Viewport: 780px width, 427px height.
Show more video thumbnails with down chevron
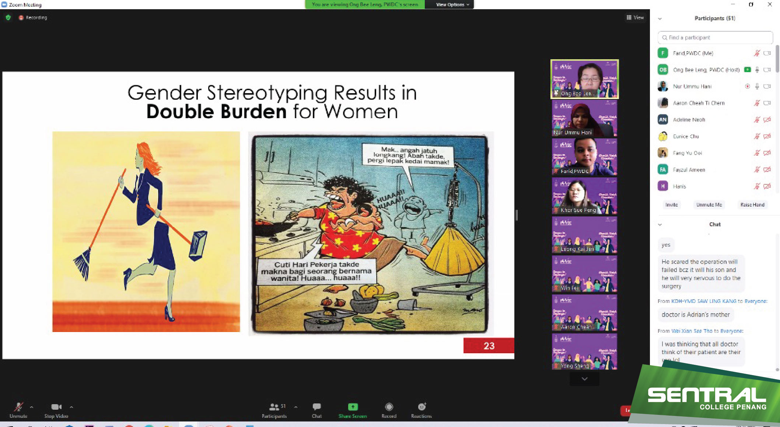pyautogui.click(x=585, y=379)
